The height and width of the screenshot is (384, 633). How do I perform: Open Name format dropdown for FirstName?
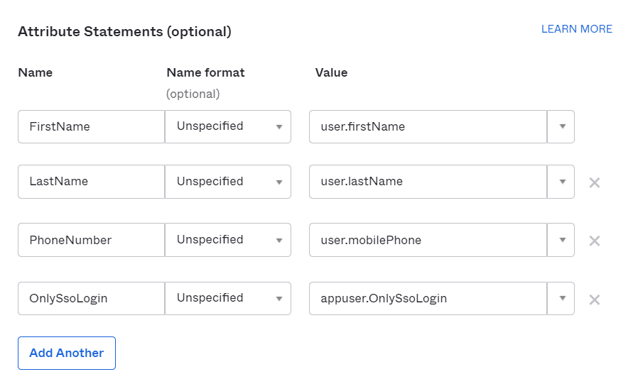pos(228,126)
